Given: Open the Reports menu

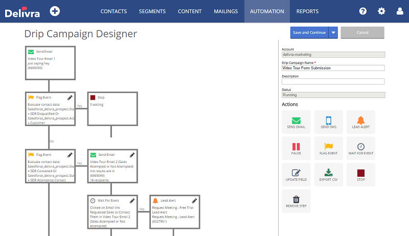Looking at the screenshot, I should (307, 11).
